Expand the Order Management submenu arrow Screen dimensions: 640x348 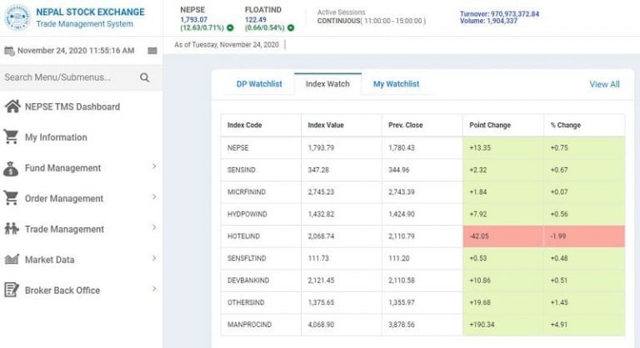click(x=154, y=198)
